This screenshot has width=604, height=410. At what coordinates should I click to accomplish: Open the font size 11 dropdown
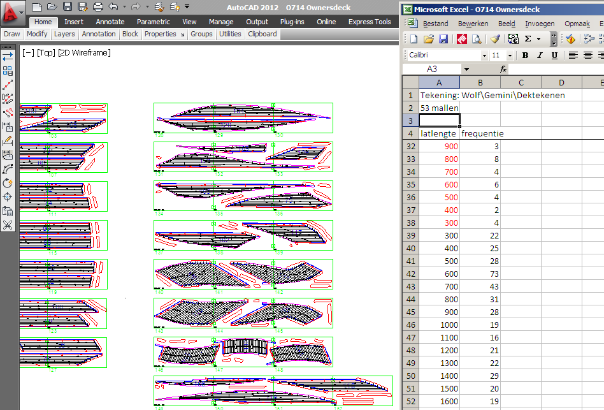(511, 55)
